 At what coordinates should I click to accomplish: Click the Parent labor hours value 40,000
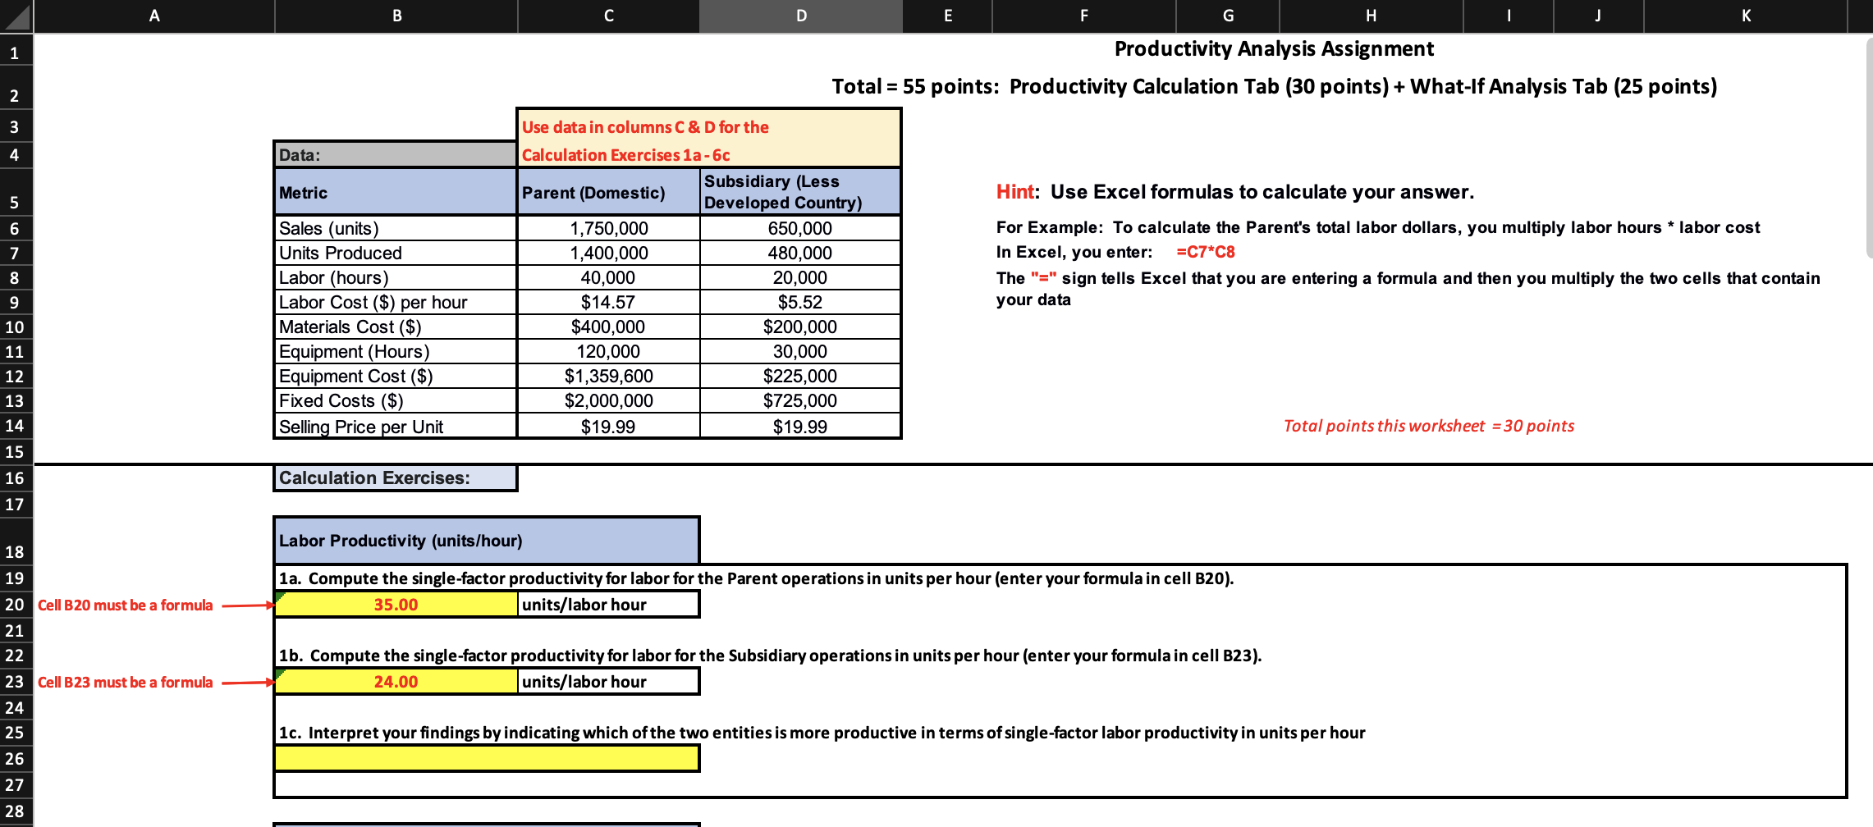608,277
